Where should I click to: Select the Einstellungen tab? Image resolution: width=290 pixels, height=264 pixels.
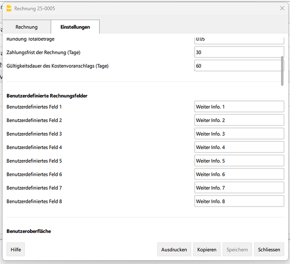(x=75, y=27)
